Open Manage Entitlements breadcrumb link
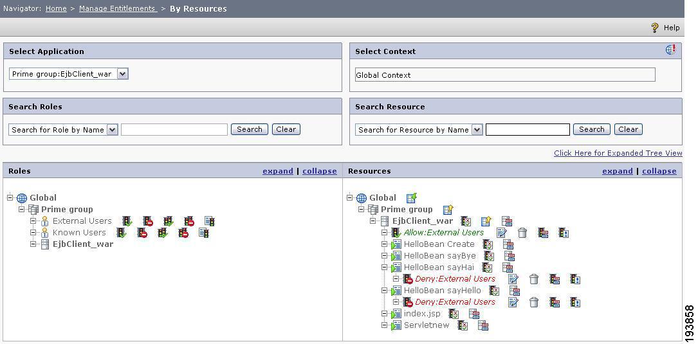Image resolution: width=698 pixels, height=344 pixels. [118, 8]
